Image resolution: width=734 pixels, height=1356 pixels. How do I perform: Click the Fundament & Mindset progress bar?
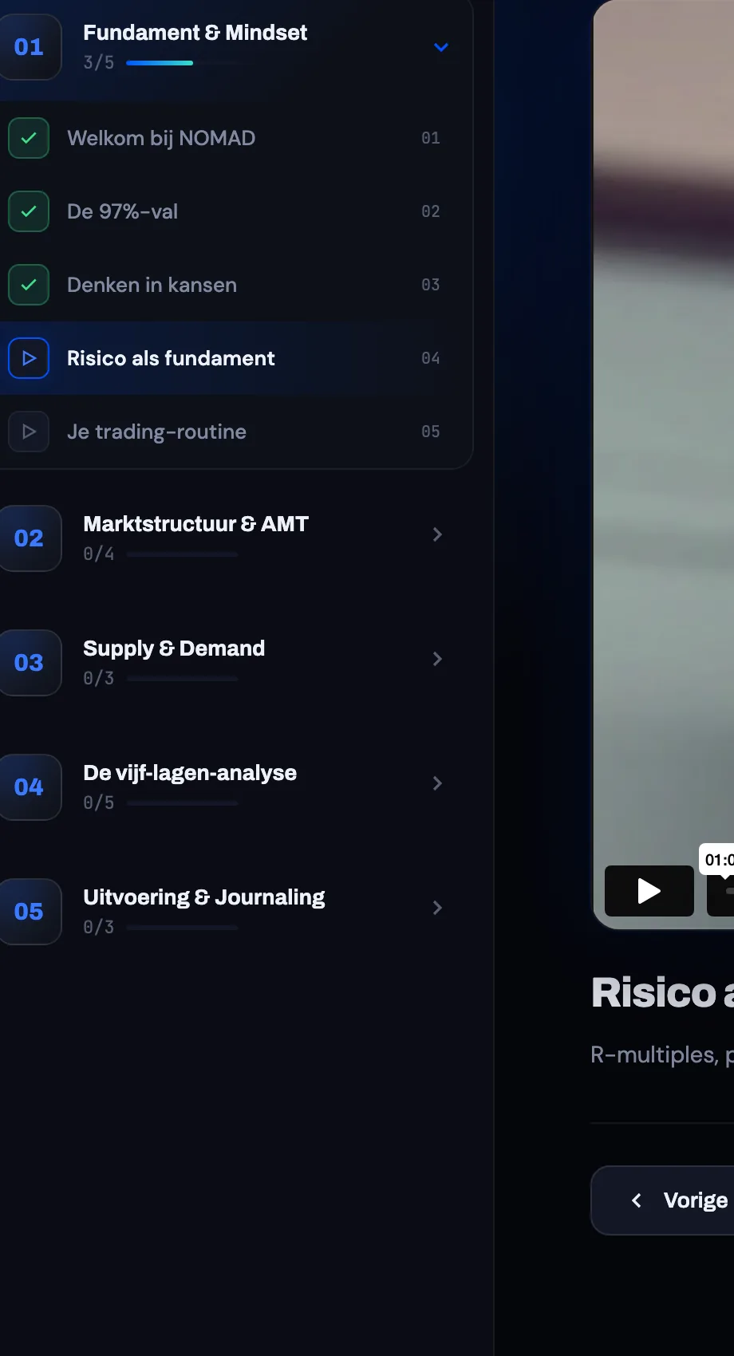coord(183,63)
